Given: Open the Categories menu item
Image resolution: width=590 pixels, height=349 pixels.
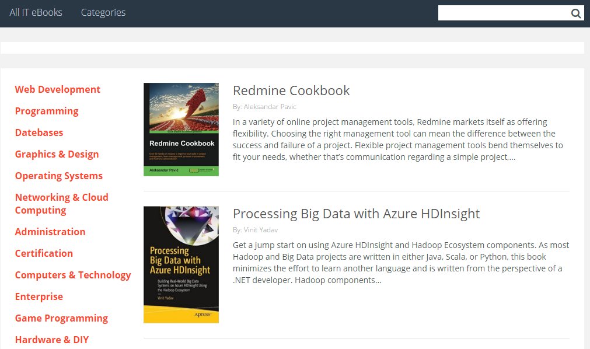Looking at the screenshot, I should tap(103, 12).
